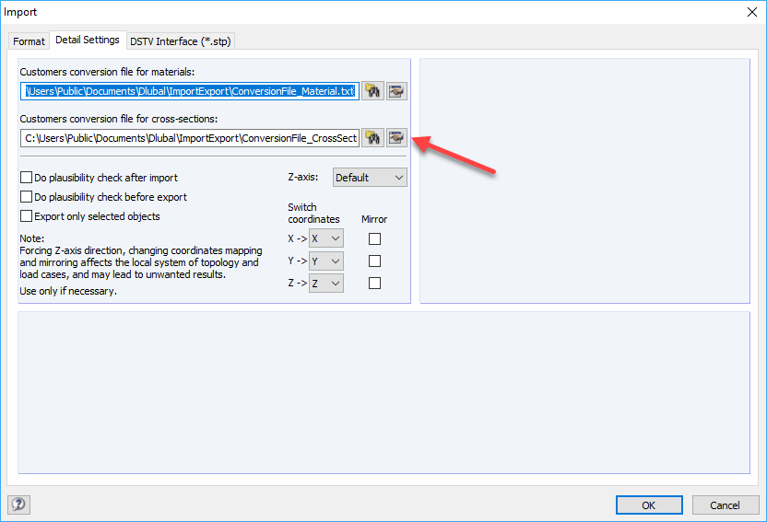The image size is (767, 522).
Task: Open the X -> coordinate dropdown
Action: [x=326, y=238]
